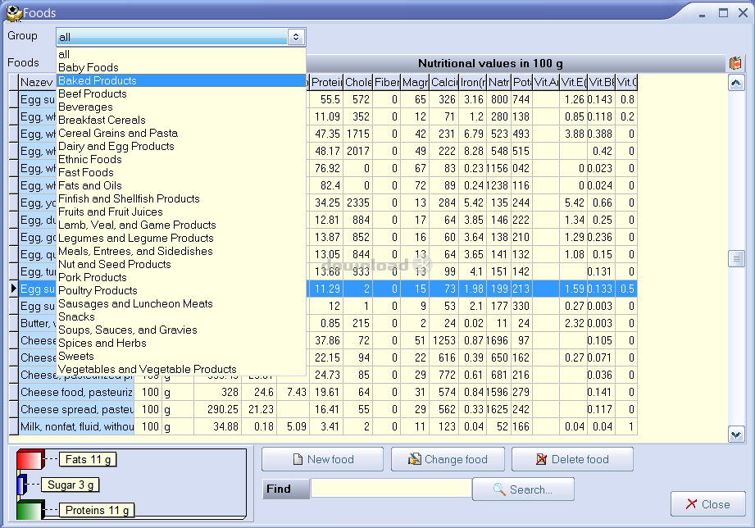This screenshot has width=755, height=528.
Task: Click the blue sugar bar
Action: pyautogui.click(x=21, y=485)
